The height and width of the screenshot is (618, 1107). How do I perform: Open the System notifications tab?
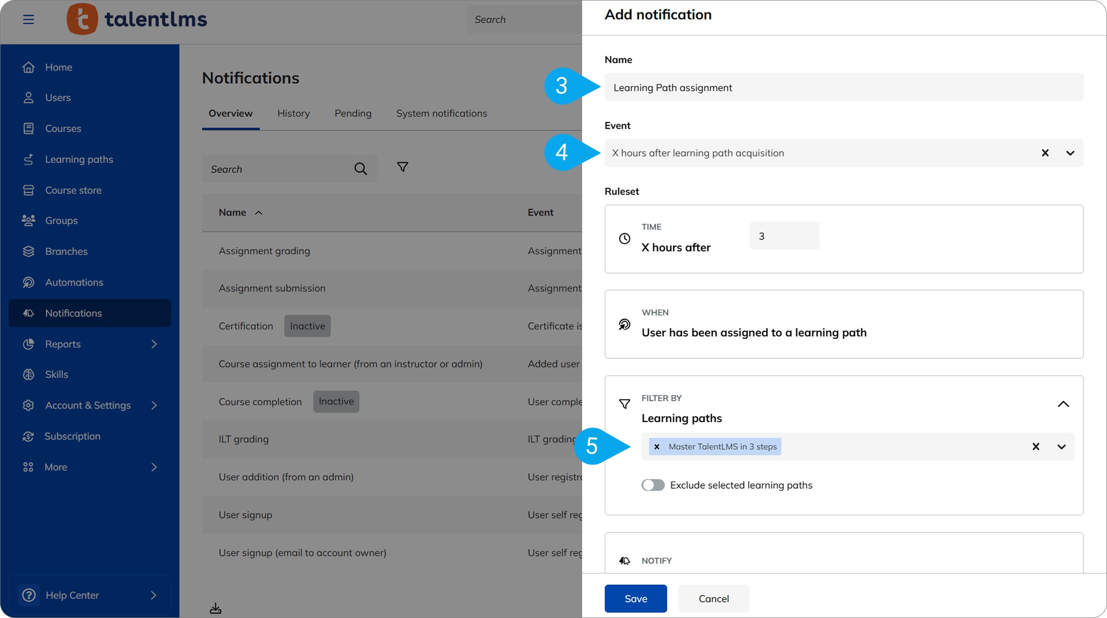pyautogui.click(x=441, y=114)
